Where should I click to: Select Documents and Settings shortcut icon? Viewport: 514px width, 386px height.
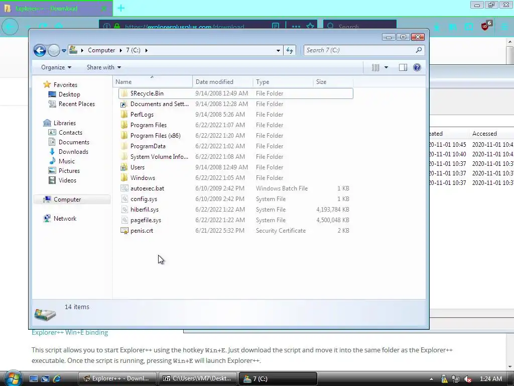[x=124, y=104]
